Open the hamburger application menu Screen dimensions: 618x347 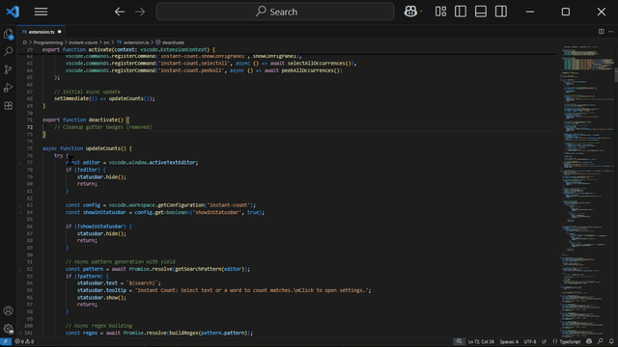coord(41,12)
